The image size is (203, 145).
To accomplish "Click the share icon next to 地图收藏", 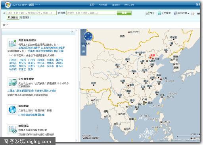I will (x=193, y=13).
